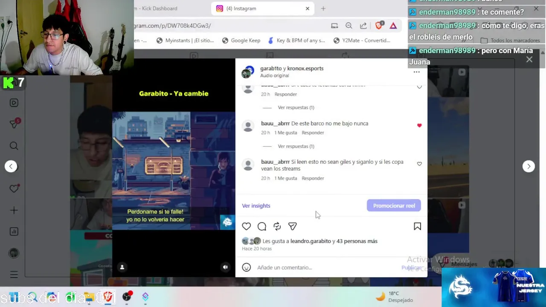Screen dimensions: 546x307
Task: Open the 'Todos los marcadores' bookmarks folder
Action: pyautogui.click(x=510, y=41)
